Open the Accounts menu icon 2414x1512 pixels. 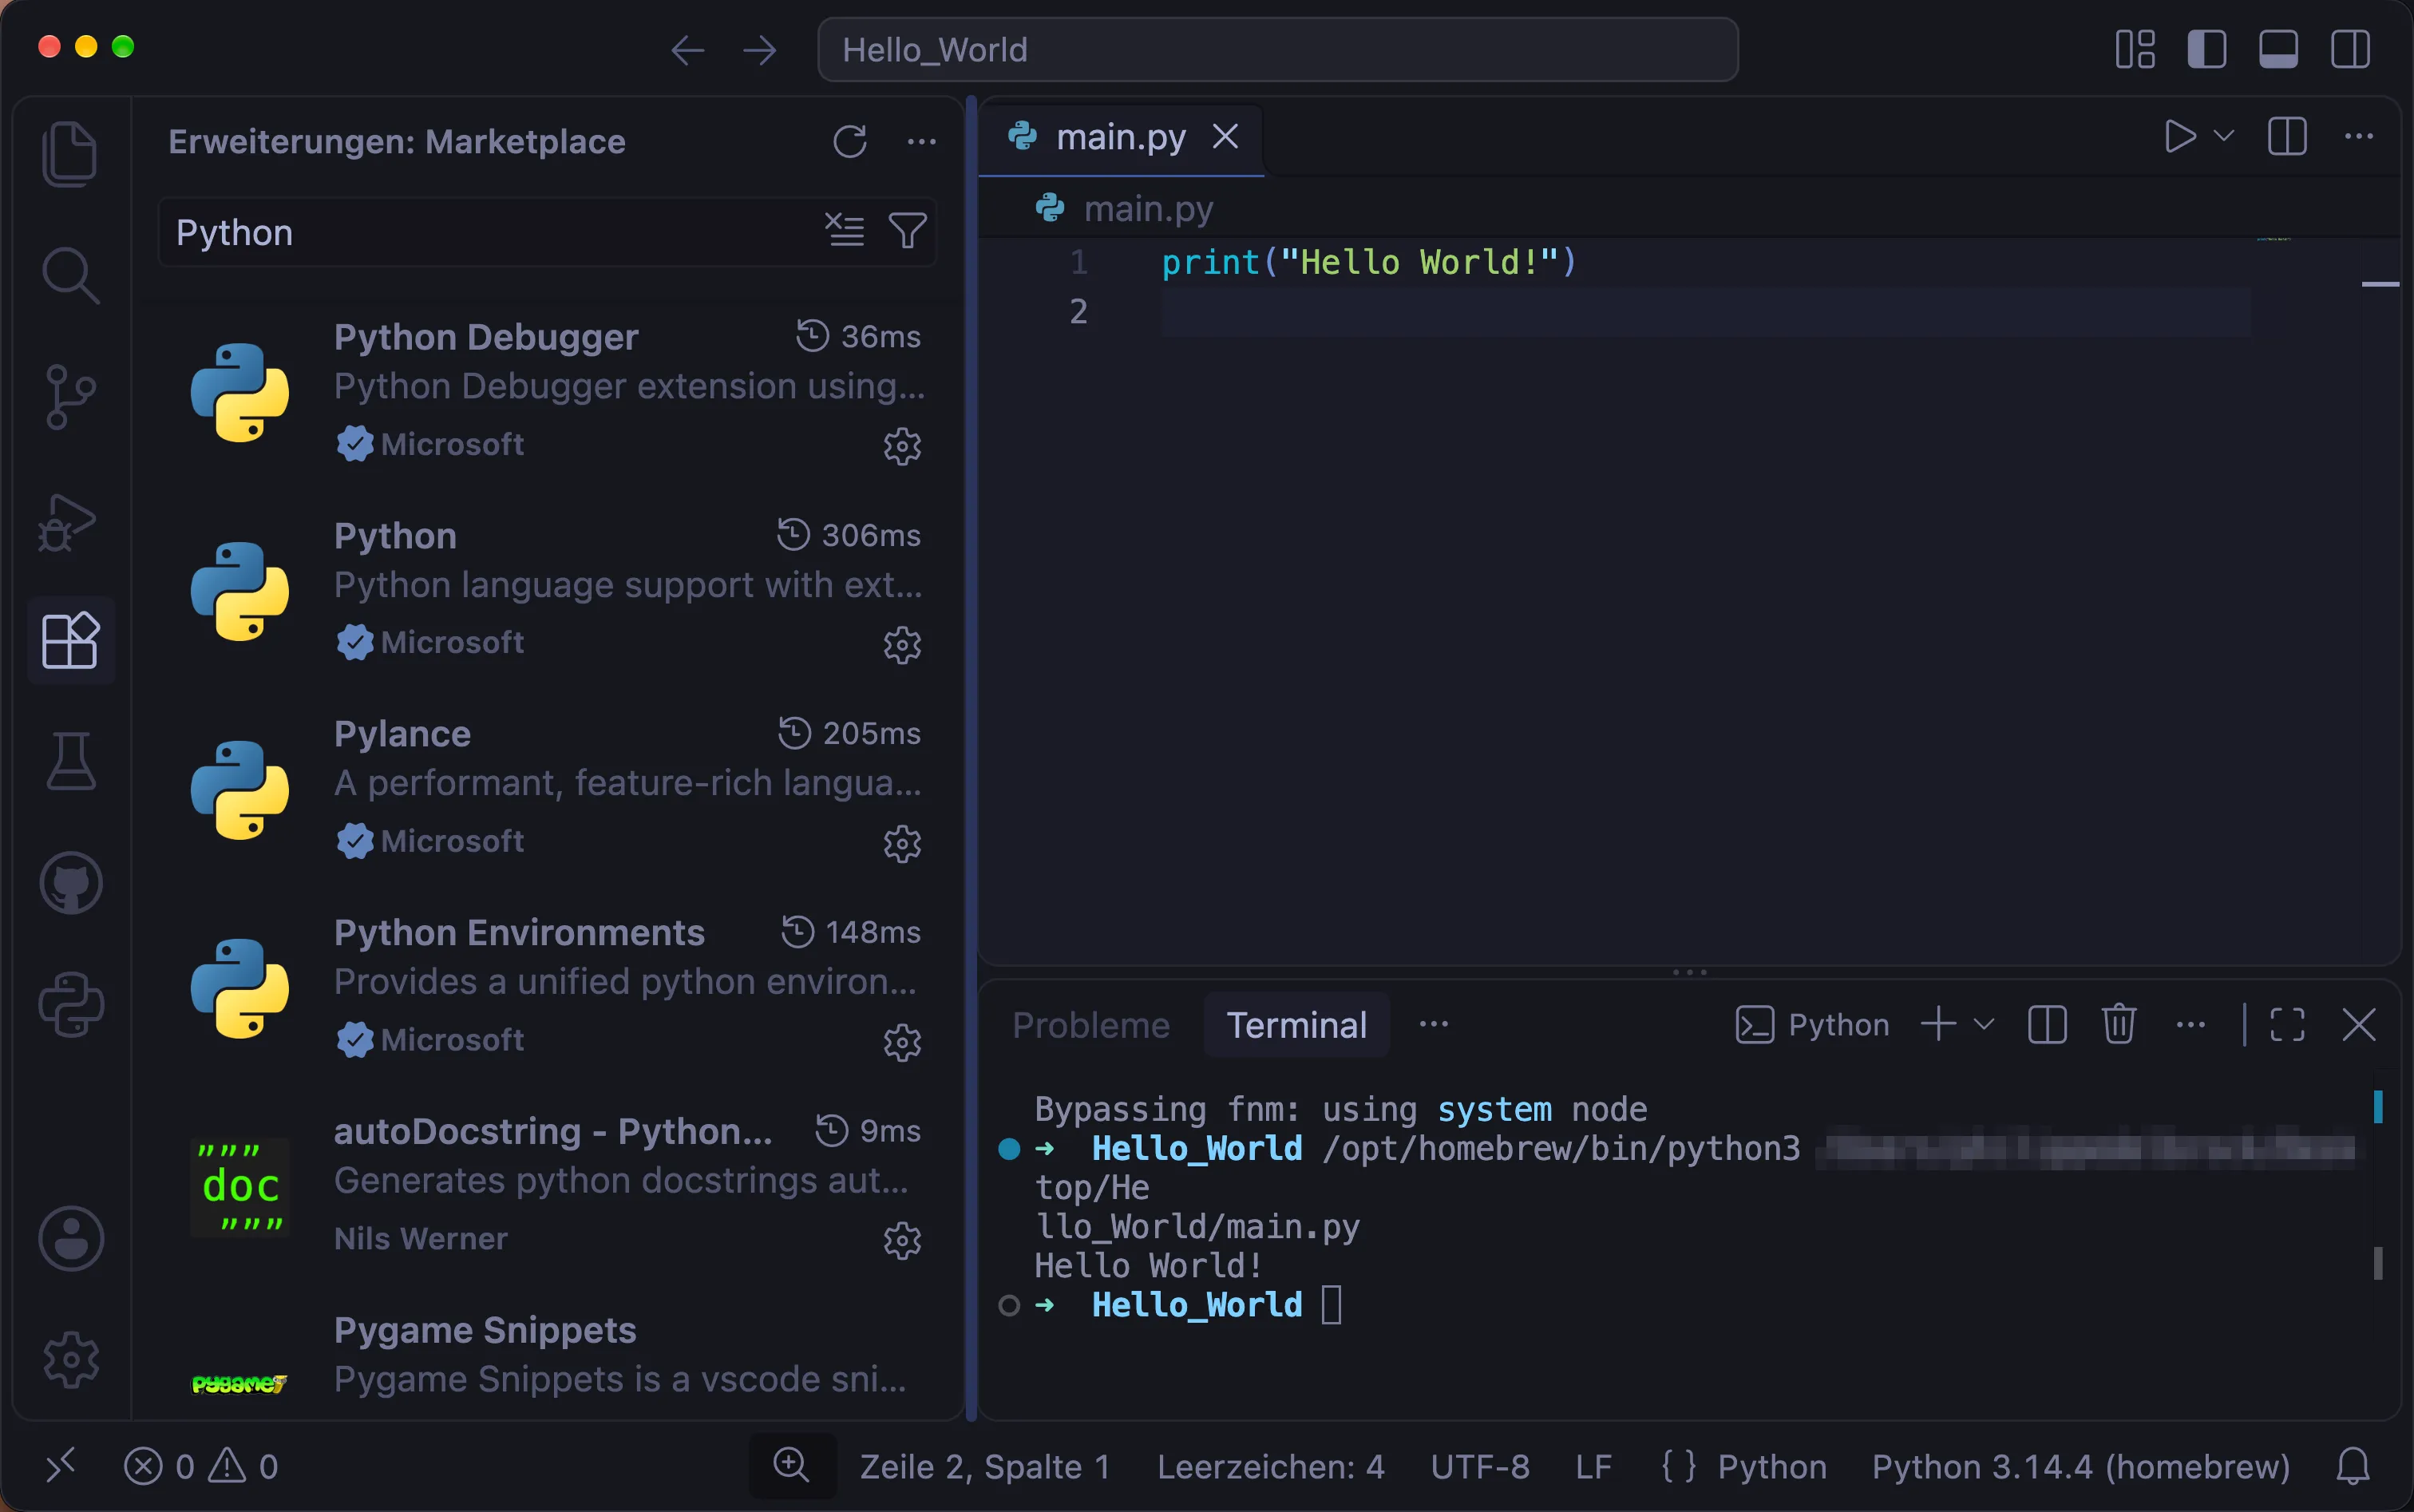point(71,1238)
